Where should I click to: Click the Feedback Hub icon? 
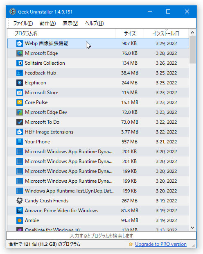pos(20,73)
